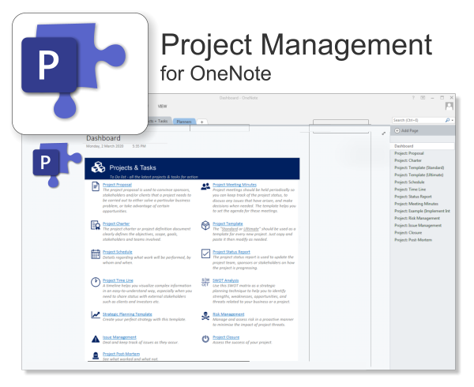Click the Dashboard page title

[103, 138]
